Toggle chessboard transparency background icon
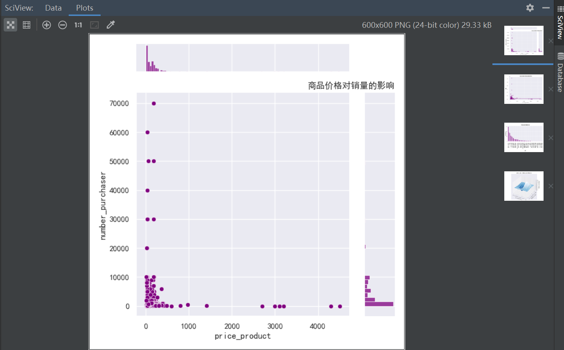Screen dimensions: 564x350 tap(10, 25)
